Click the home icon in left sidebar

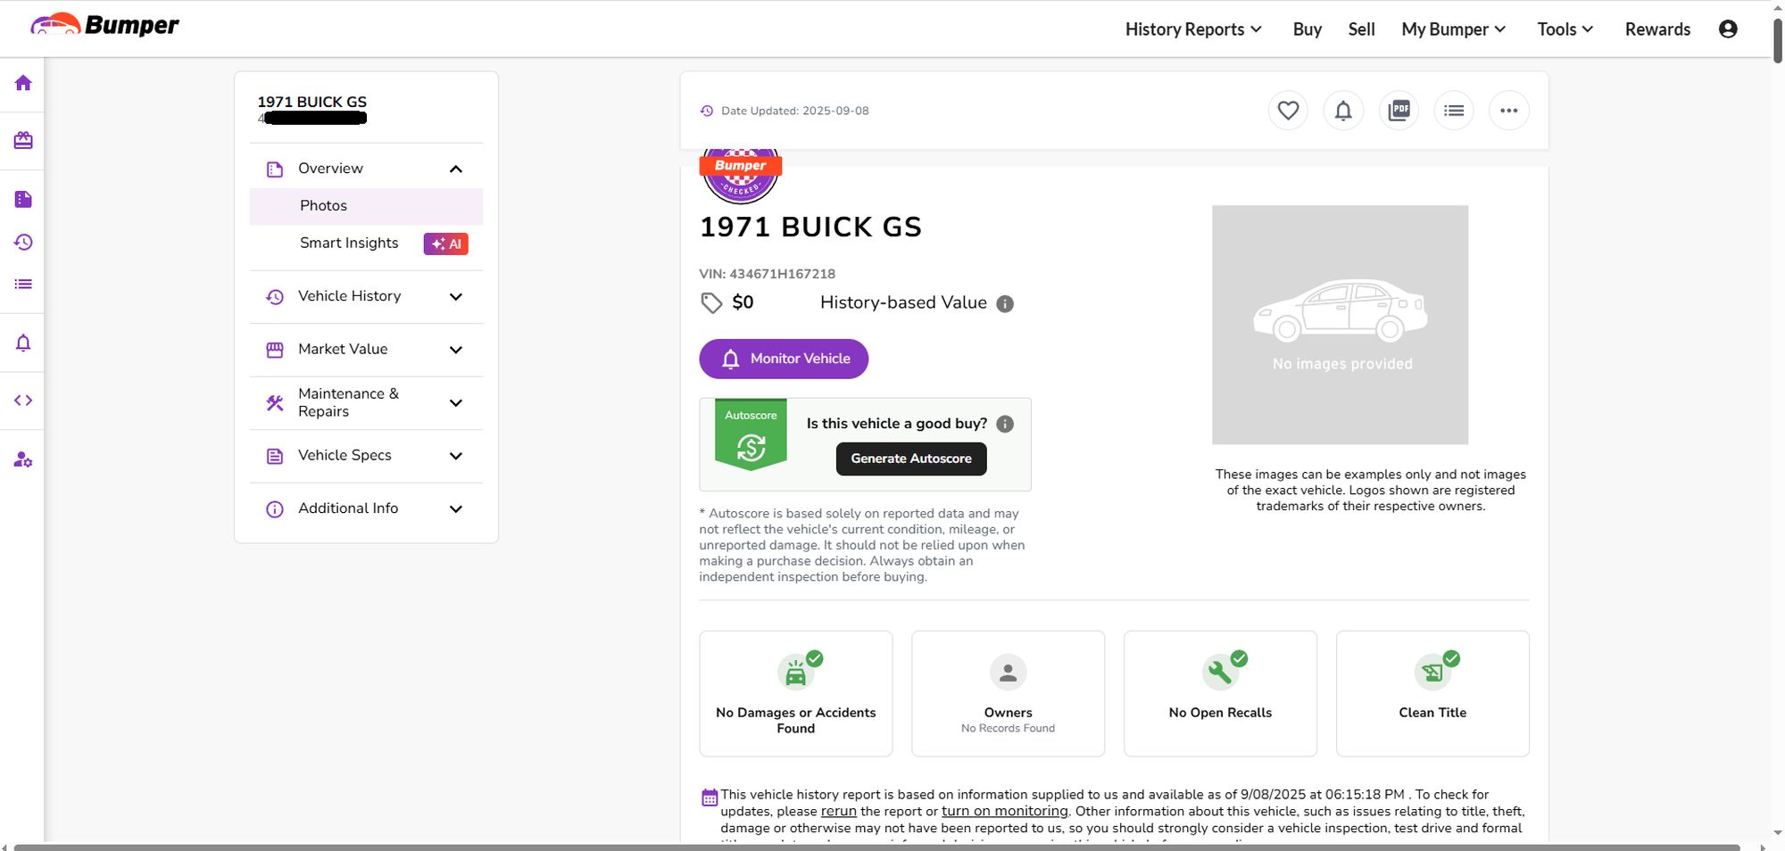tap(23, 83)
